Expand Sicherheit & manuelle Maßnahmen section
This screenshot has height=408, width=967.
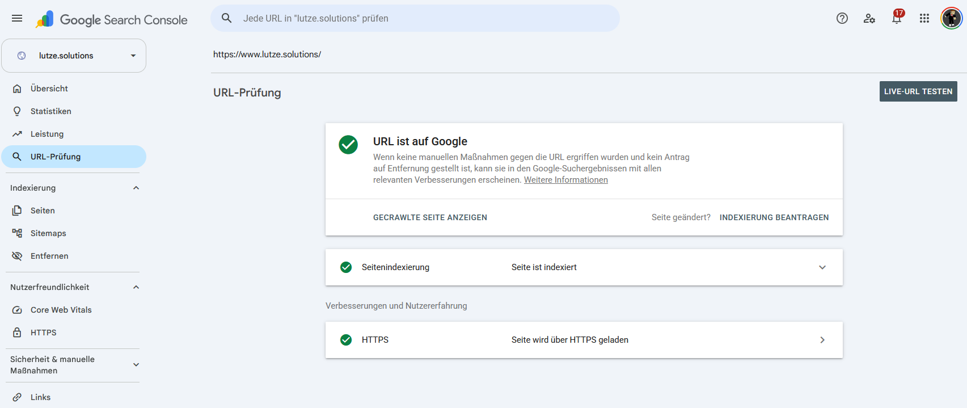136,365
